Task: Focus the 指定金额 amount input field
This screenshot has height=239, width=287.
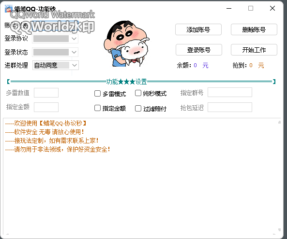Action: 46,107
